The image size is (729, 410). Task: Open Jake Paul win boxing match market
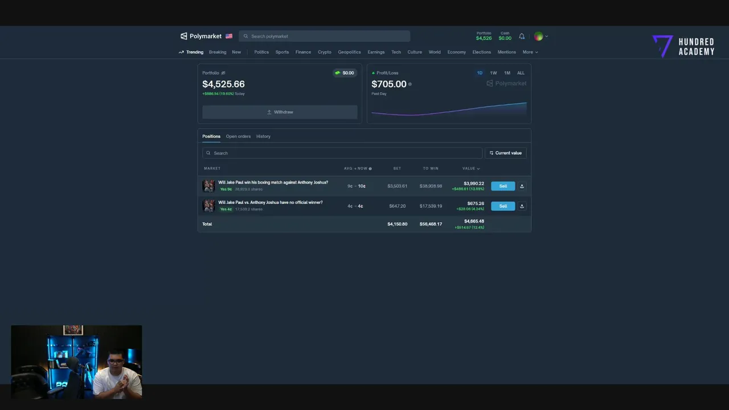pos(273,183)
